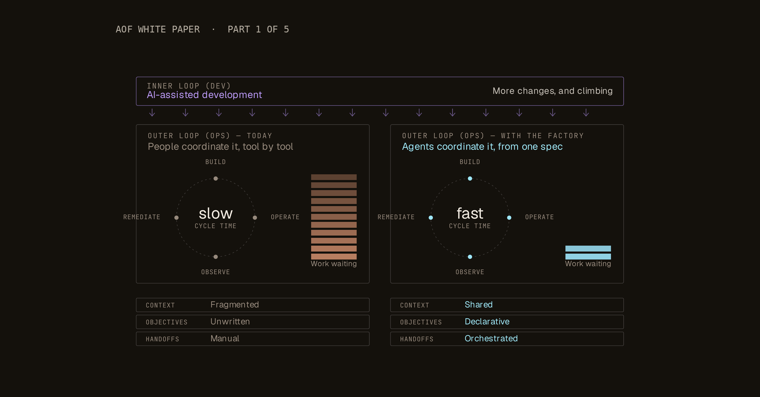The width and height of the screenshot is (760, 397).
Task: Click the 'AOF WHITE PAPER' header text
Action: pos(157,30)
